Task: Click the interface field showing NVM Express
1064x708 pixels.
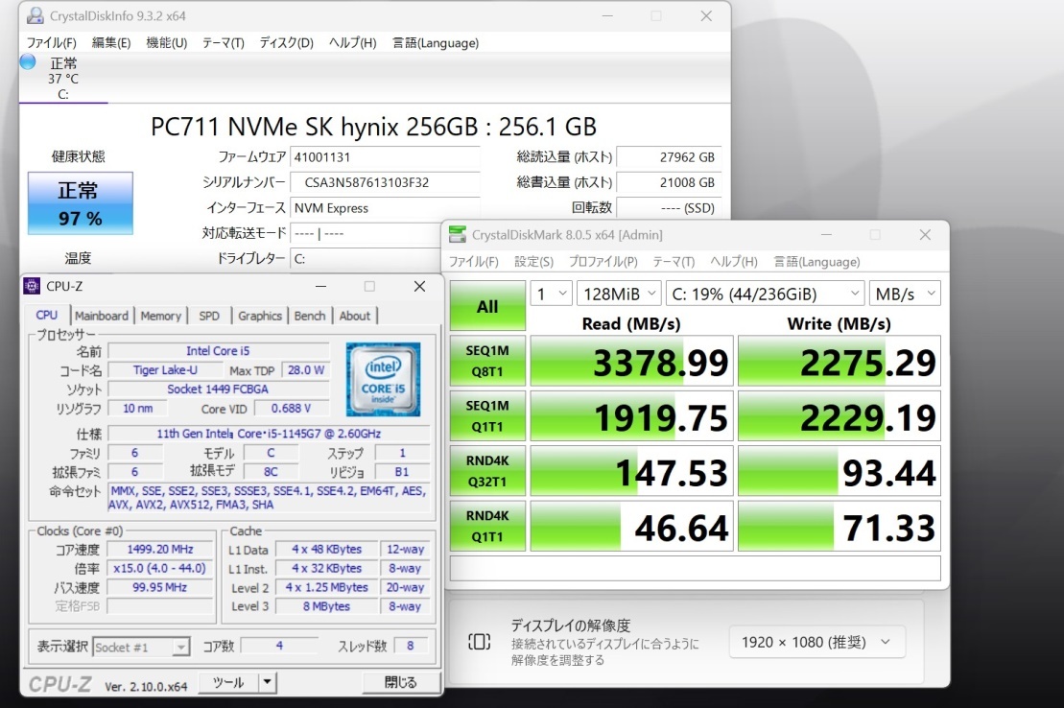Action: tap(385, 208)
